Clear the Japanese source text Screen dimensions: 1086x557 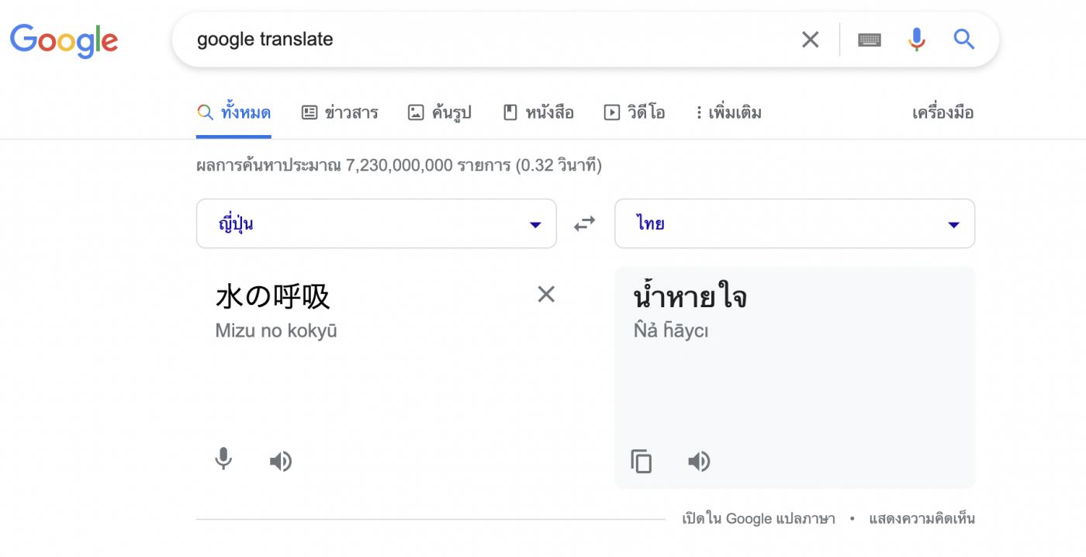click(546, 294)
